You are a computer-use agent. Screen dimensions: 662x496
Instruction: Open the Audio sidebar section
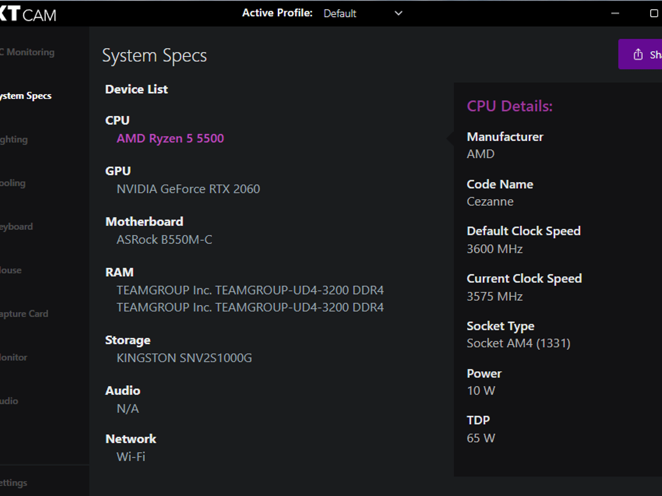pos(9,401)
